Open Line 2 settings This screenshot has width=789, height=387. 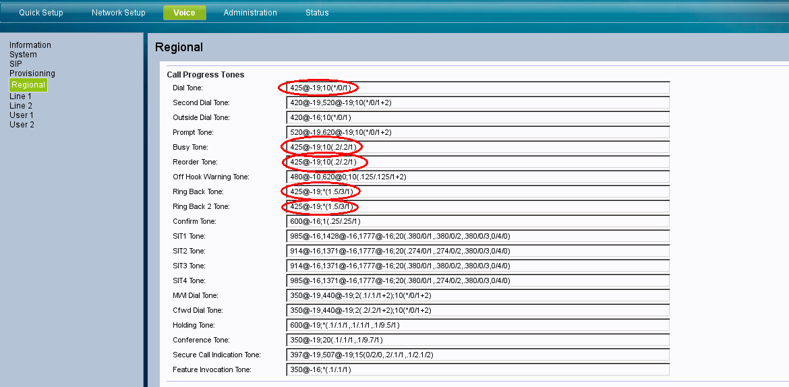point(20,106)
